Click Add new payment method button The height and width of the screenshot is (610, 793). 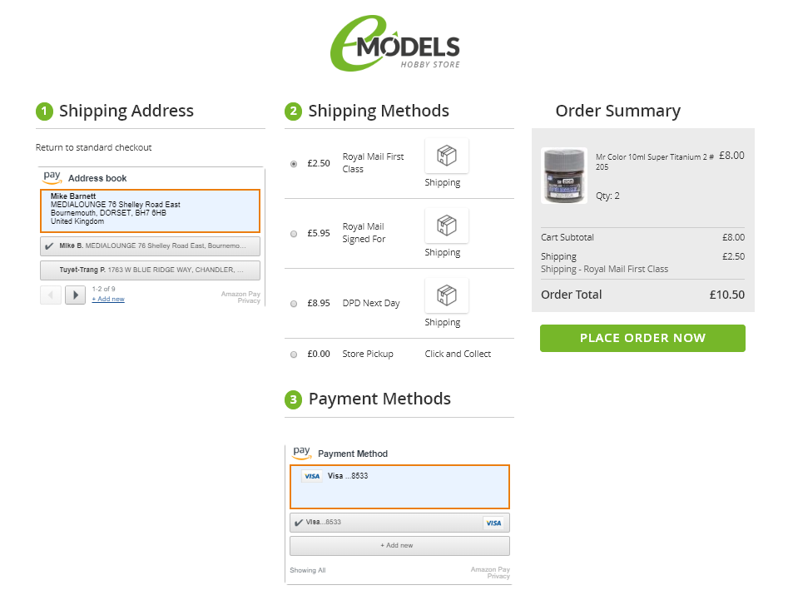399,546
